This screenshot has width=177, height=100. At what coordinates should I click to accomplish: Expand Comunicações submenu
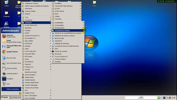pyautogui.click(x=68, y=25)
